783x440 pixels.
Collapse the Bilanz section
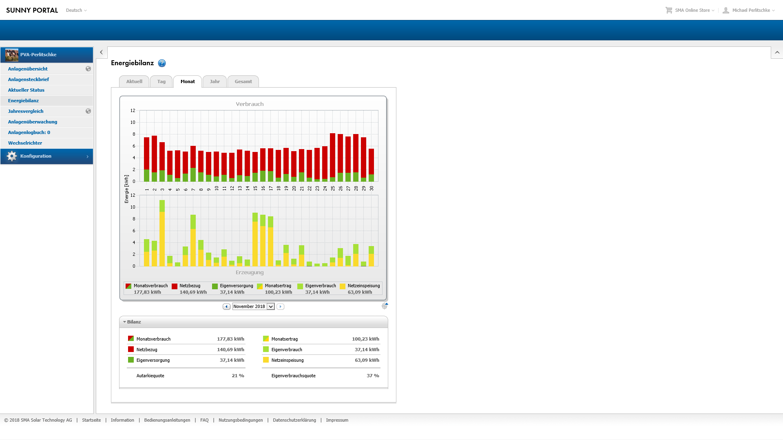tap(125, 322)
